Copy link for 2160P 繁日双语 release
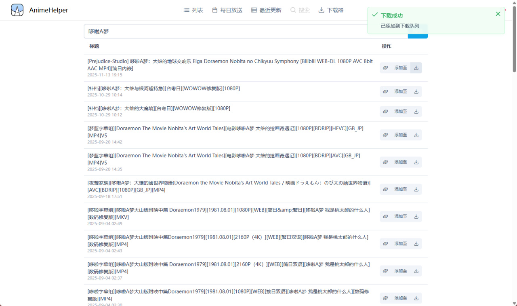 tap(385, 244)
